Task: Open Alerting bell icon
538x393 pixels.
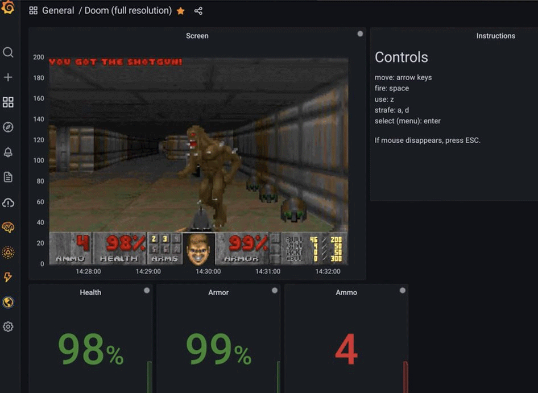Action: point(8,152)
